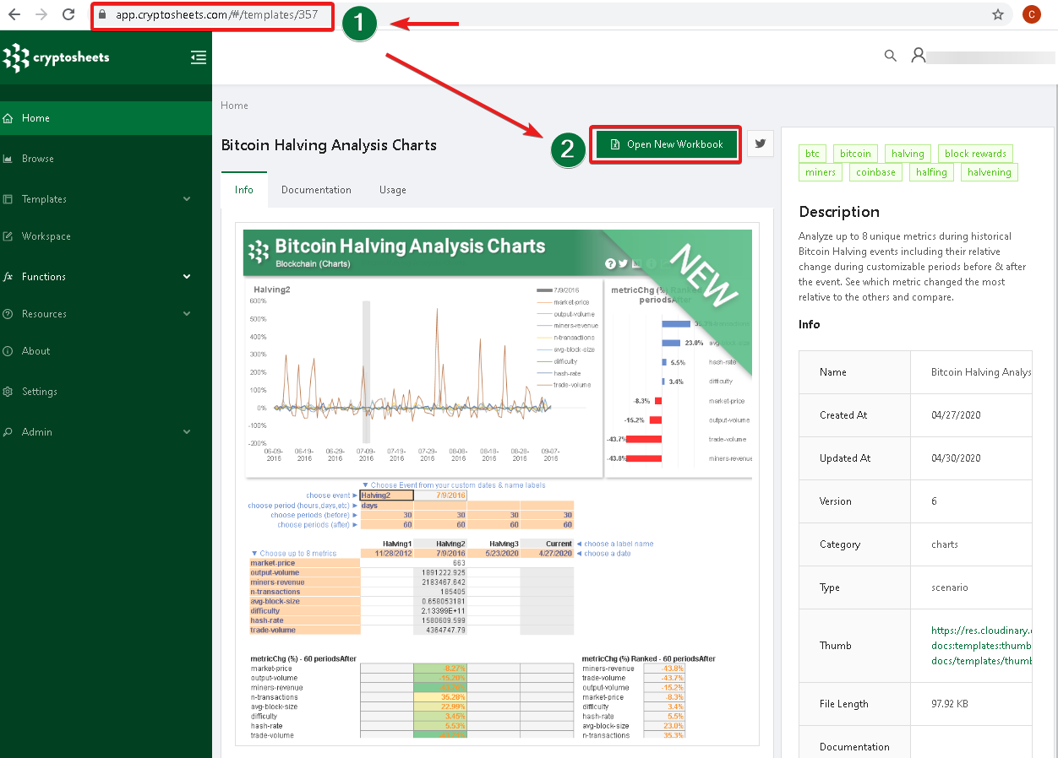
Task: Expand the Resources submenu chevron
Action: [x=187, y=314]
